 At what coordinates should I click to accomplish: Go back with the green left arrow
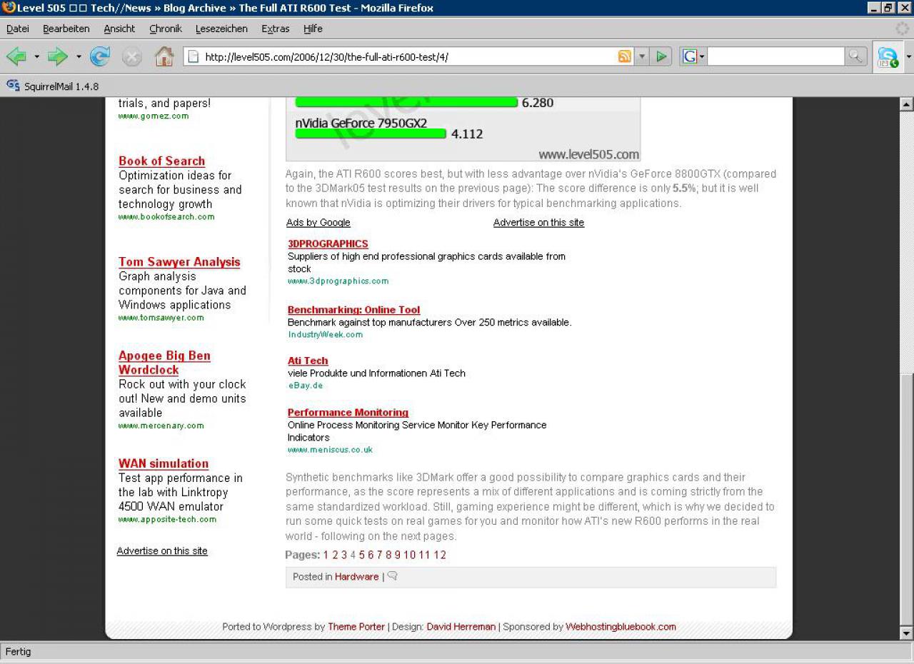pos(16,56)
